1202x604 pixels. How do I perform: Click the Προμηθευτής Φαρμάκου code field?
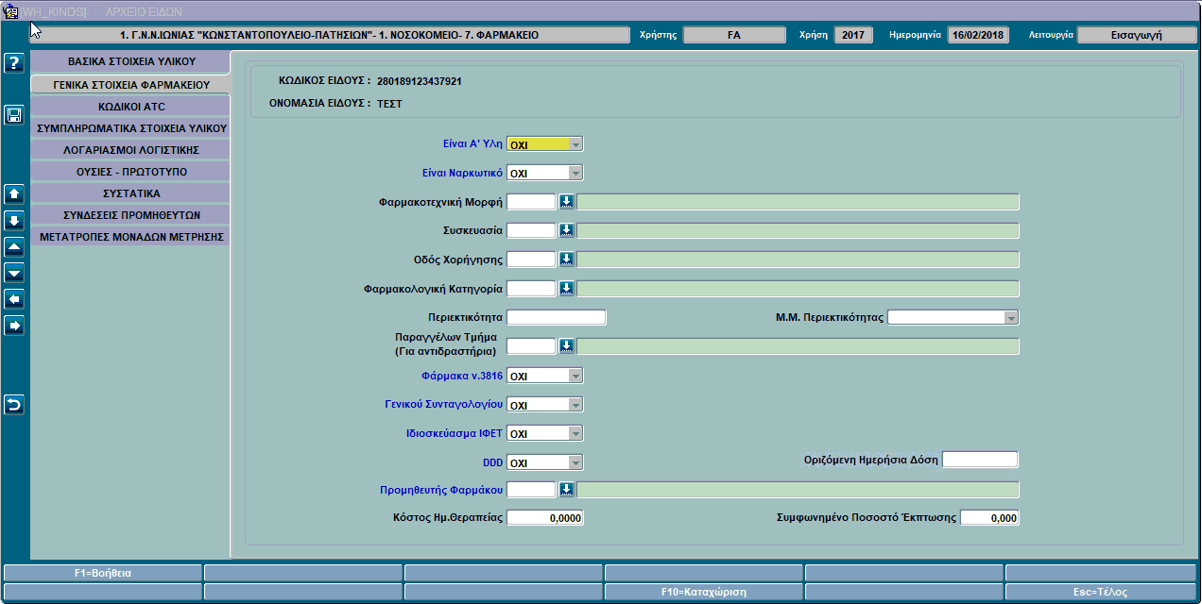coord(532,489)
